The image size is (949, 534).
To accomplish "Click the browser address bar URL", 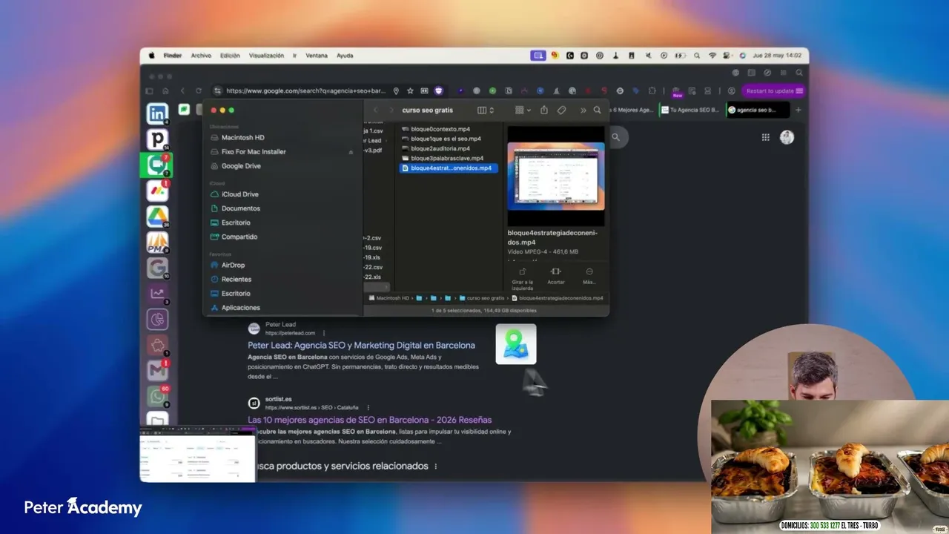I will [x=305, y=90].
